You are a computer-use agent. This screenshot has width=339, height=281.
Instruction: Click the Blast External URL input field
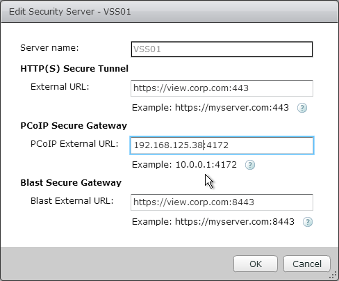[222, 202]
